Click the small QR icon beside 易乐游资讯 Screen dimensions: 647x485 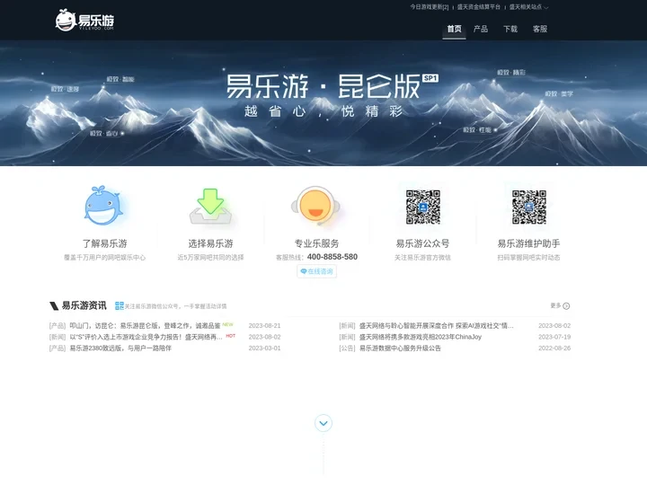tap(120, 305)
